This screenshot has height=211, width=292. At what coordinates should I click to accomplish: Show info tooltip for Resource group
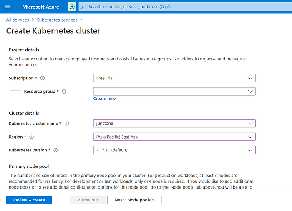(x=64, y=92)
